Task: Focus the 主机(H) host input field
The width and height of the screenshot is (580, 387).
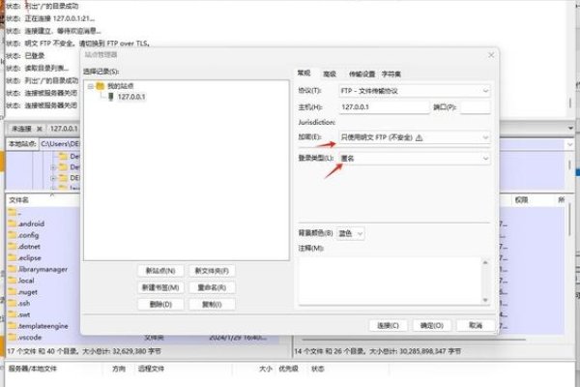Action: click(x=384, y=107)
